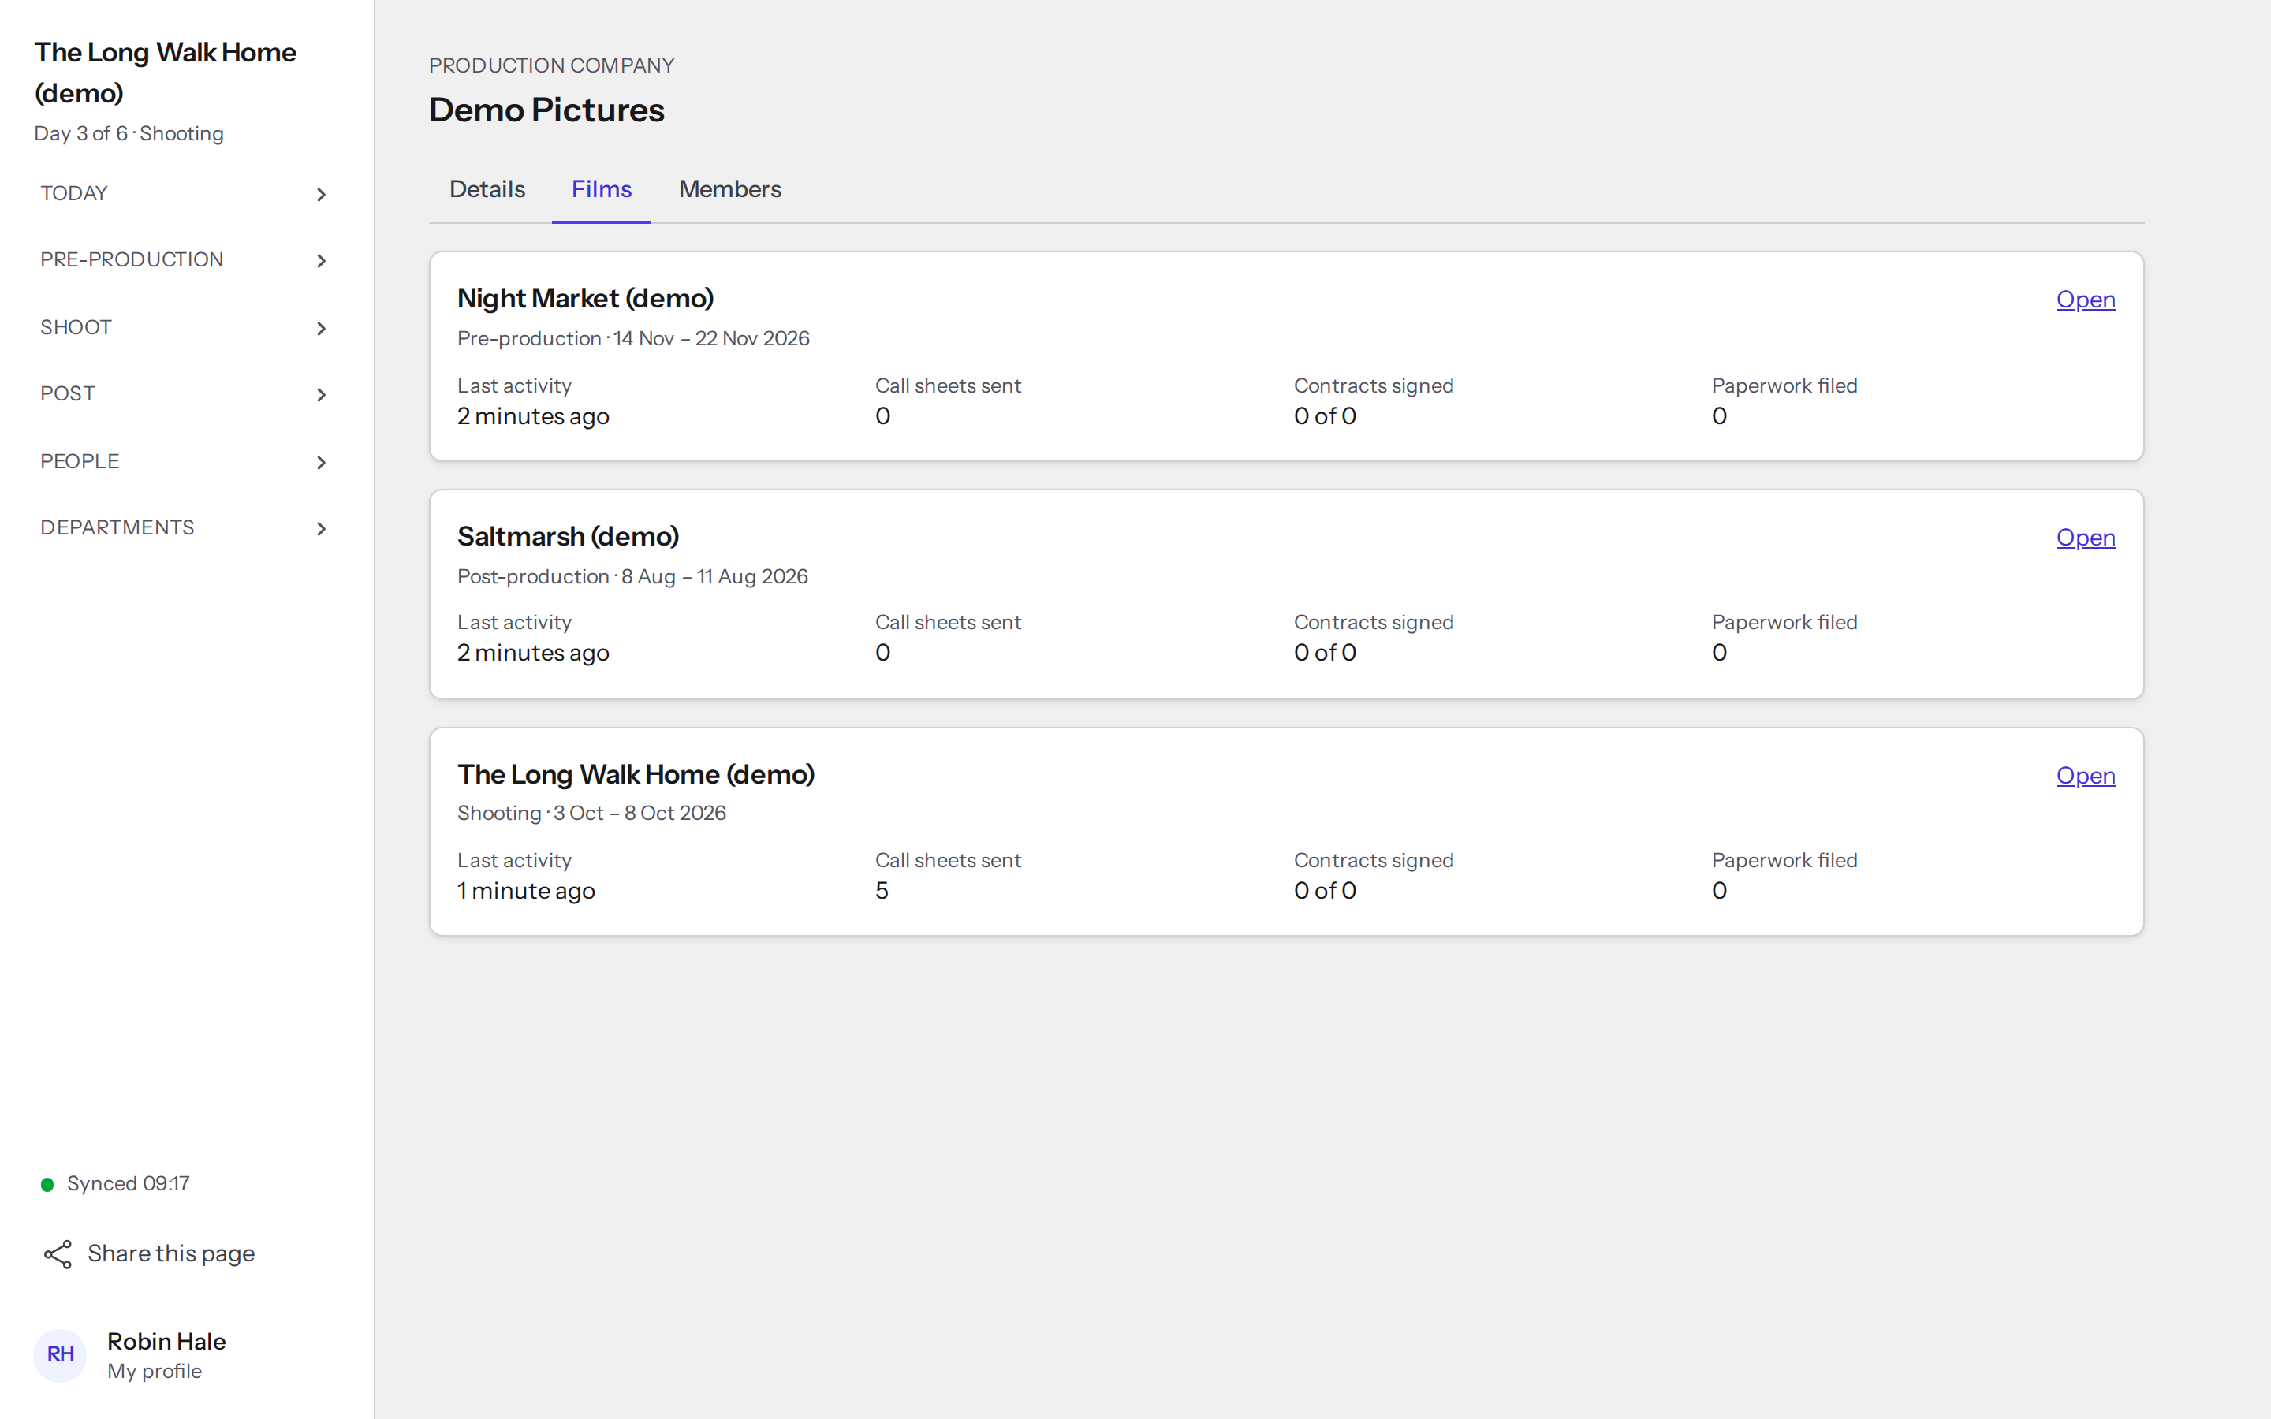Screen dimensions: 2271x1419
Task: Expand the PEOPLE section chevron
Action: 321,463
